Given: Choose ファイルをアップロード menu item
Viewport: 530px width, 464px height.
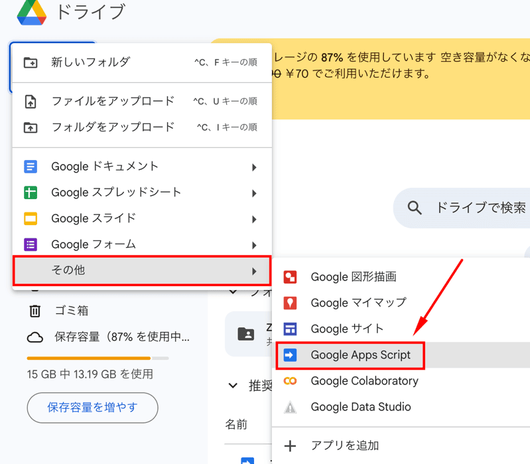Looking at the screenshot, I should pos(142,102).
